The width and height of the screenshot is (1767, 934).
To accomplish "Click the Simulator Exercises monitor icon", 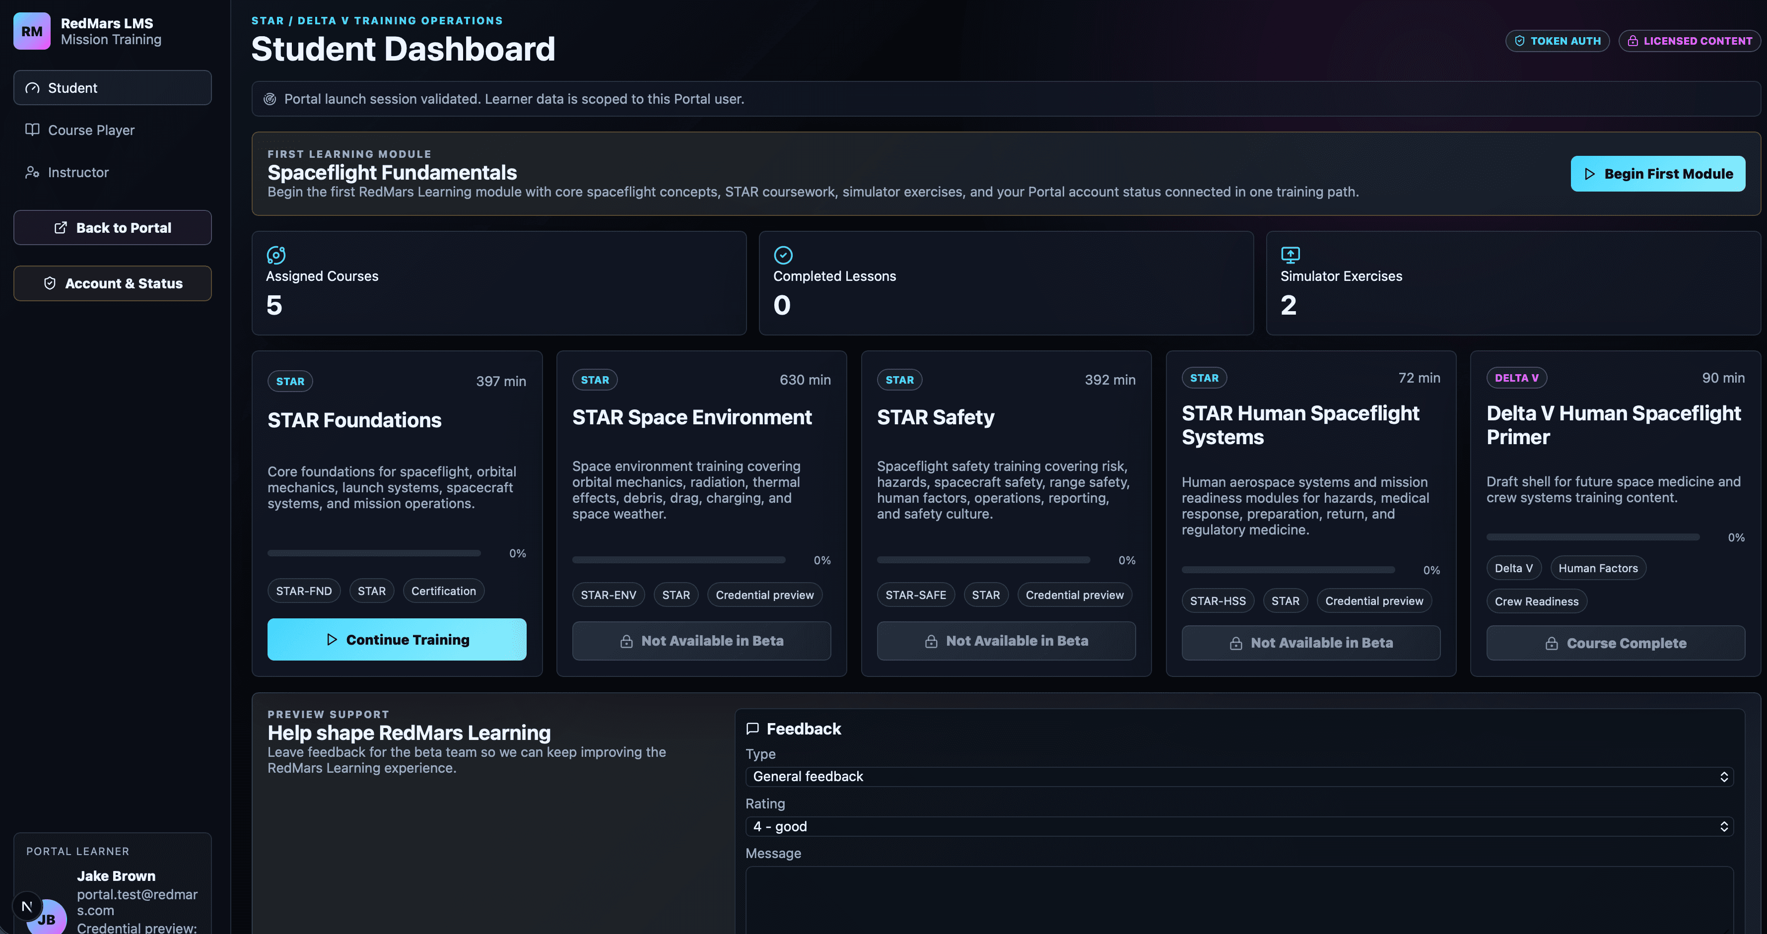I will point(1291,255).
